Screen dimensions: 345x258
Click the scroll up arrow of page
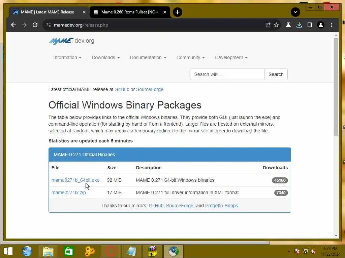click(336, 35)
